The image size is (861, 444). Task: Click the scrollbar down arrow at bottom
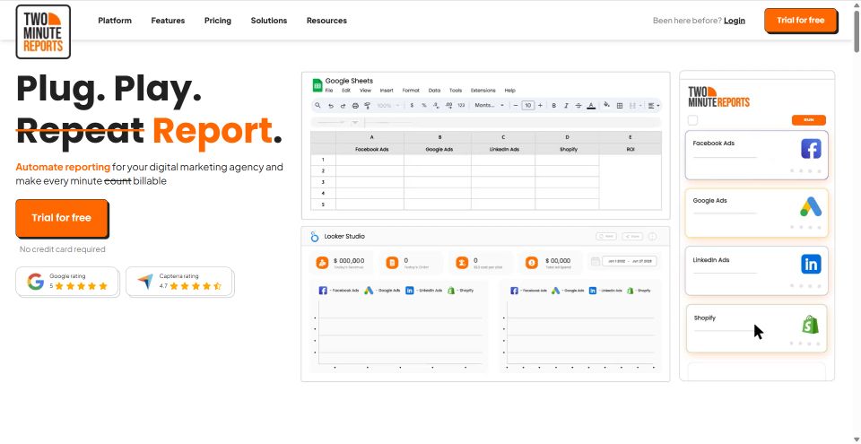click(x=857, y=439)
